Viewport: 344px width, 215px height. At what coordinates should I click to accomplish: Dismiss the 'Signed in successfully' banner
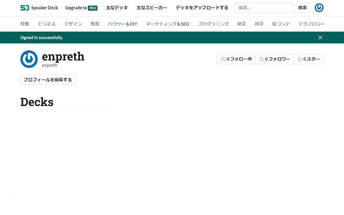(320, 38)
